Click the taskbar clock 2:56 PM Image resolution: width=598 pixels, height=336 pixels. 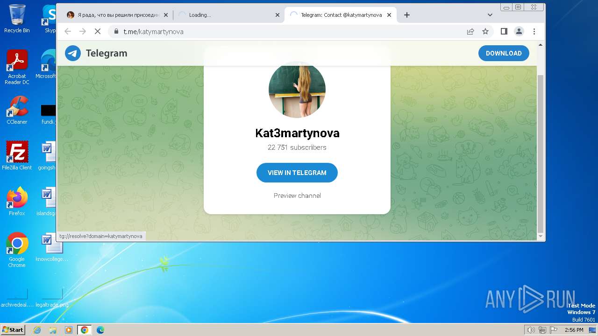[x=574, y=330]
